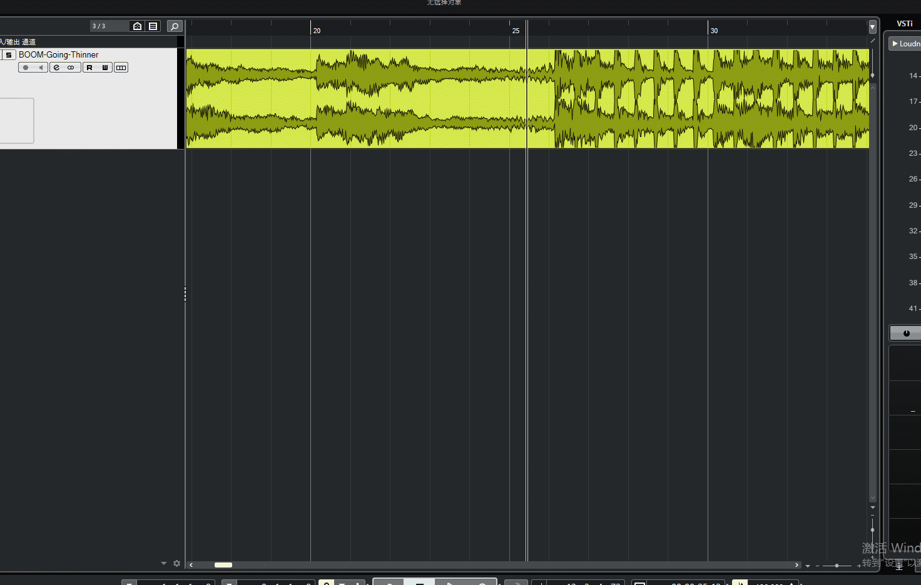921x585 pixels.
Task: Switch to the VSTi tab
Action: 905,24
